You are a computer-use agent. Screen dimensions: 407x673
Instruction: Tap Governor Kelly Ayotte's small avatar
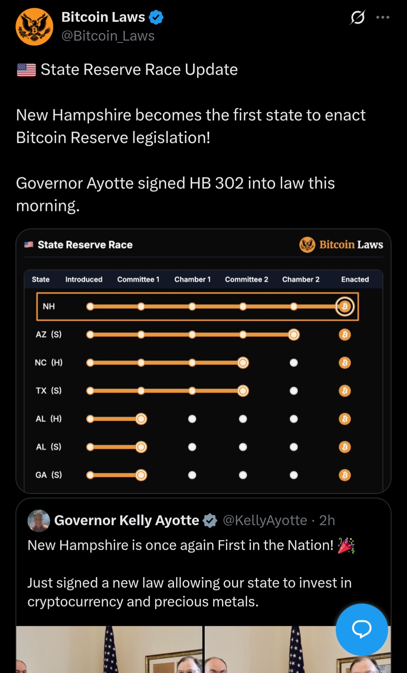(39, 520)
